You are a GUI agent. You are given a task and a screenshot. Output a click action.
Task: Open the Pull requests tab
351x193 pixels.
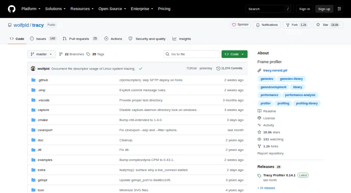click(x=80, y=39)
